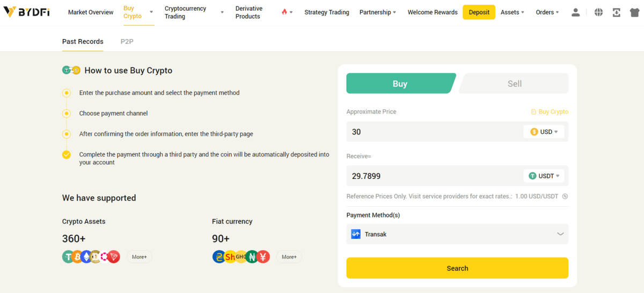
Task: Open the Strategy Trading menu item
Action: point(326,12)
